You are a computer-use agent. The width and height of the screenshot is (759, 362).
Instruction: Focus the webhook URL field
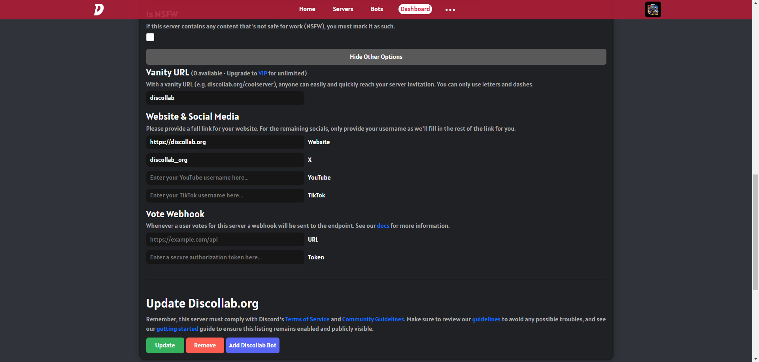point(225,240)
